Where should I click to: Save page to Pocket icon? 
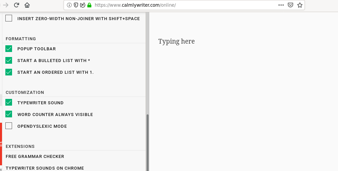pos(290,5)
